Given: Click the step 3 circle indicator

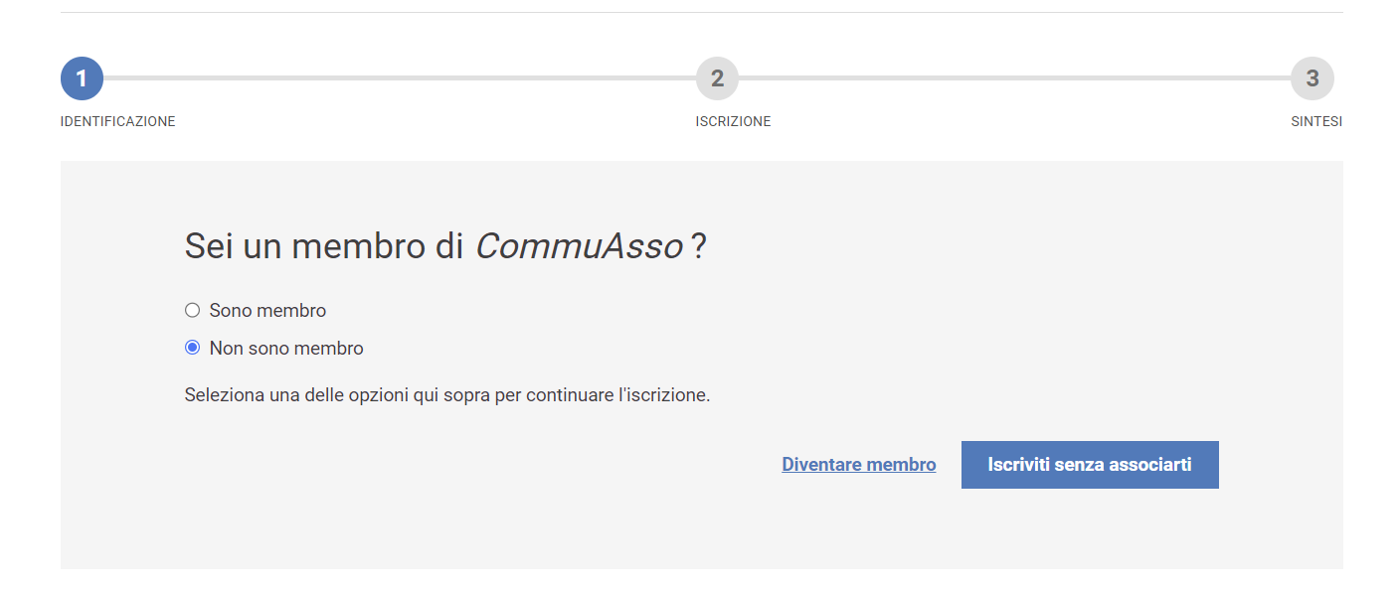Looking at the screenshot, I should coord(1312,78).
